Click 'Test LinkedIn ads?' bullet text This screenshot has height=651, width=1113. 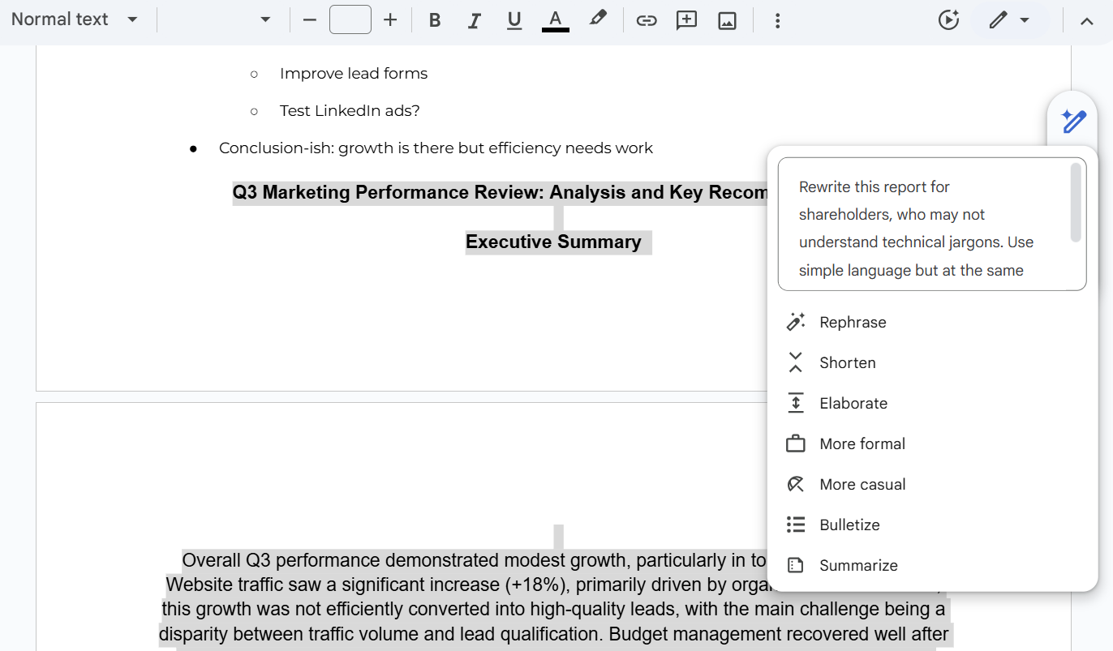[350, 111]
